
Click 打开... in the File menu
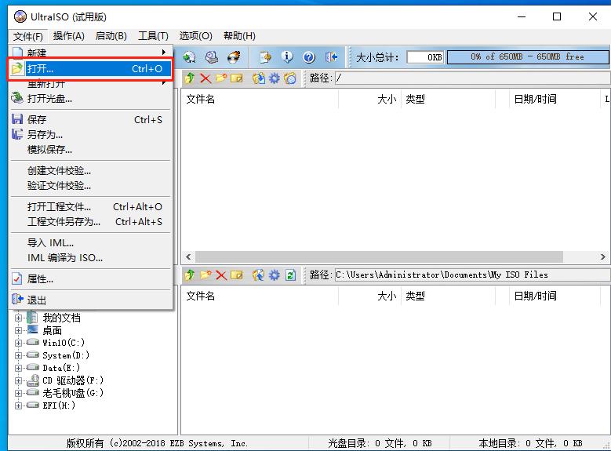coord(90,69)
